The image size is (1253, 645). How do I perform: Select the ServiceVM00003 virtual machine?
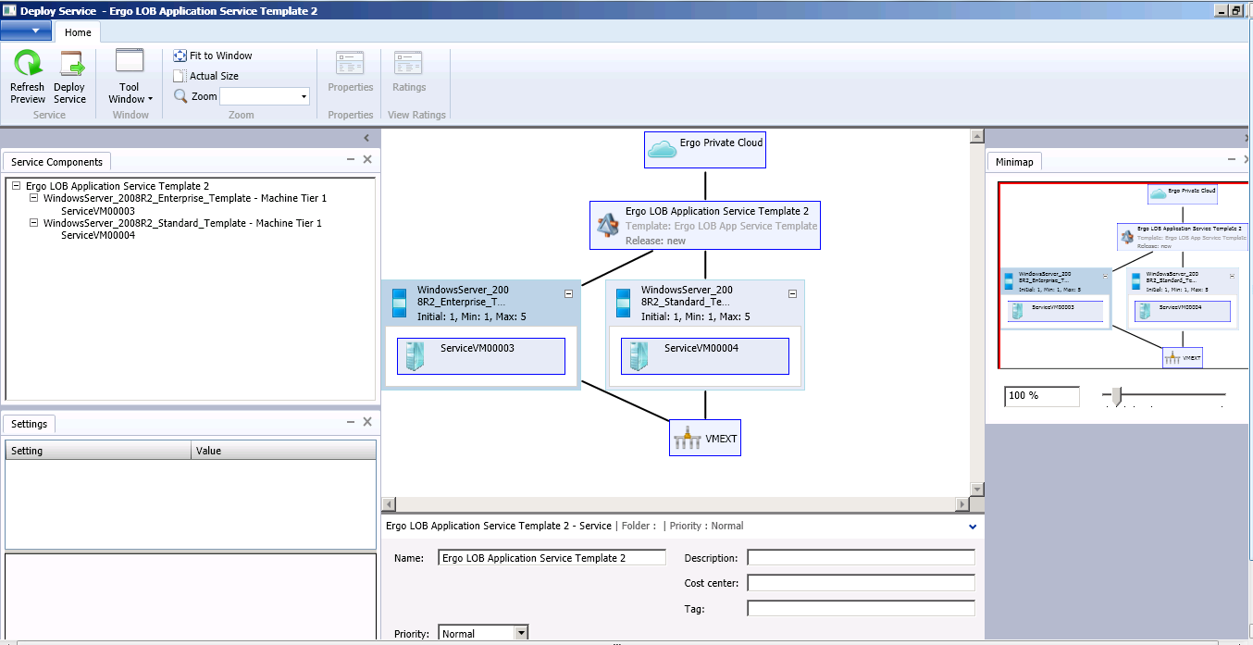click(480, 355)
